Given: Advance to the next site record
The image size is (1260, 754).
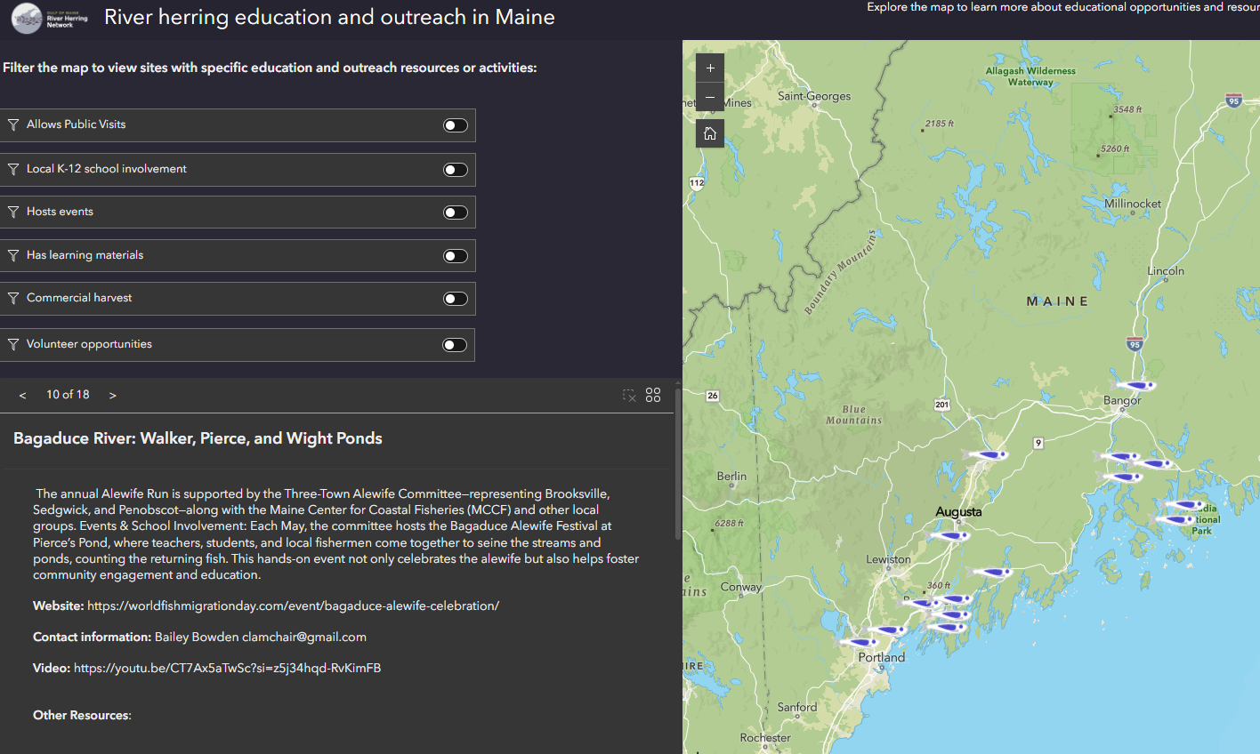Looking at the screenshot, I should [x=113, y=395].
